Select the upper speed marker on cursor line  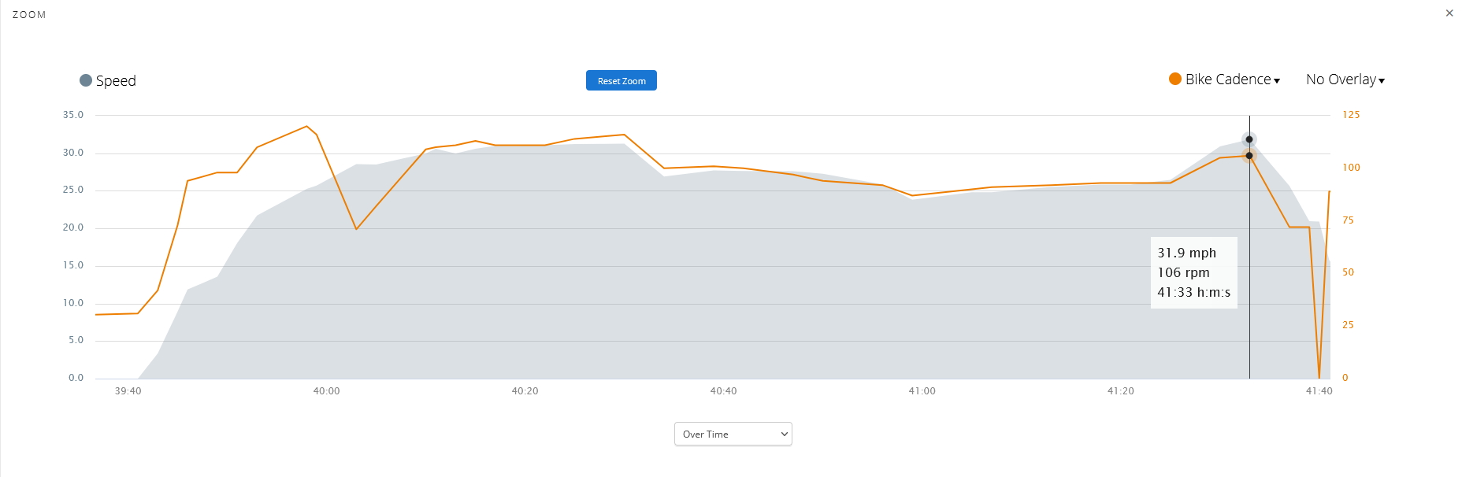tap(1249, 139)
